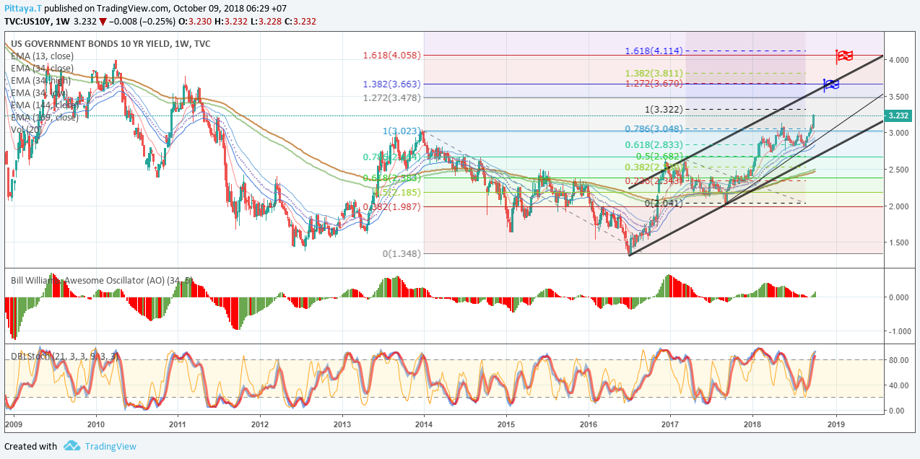The image size is (920, 459).
Task: Click the 4.000 level on price axis
Action: [x=899, y=61]
